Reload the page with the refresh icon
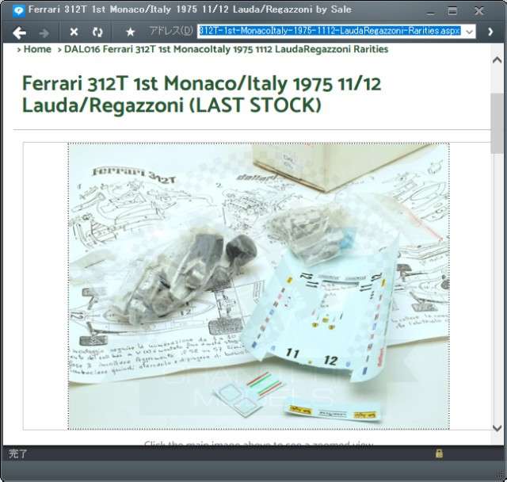Viewport: 507px width, 482px height. click(x=97, y=32)
